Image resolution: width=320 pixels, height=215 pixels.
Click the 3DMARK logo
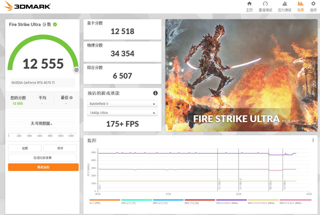click(x=27, y=6)
